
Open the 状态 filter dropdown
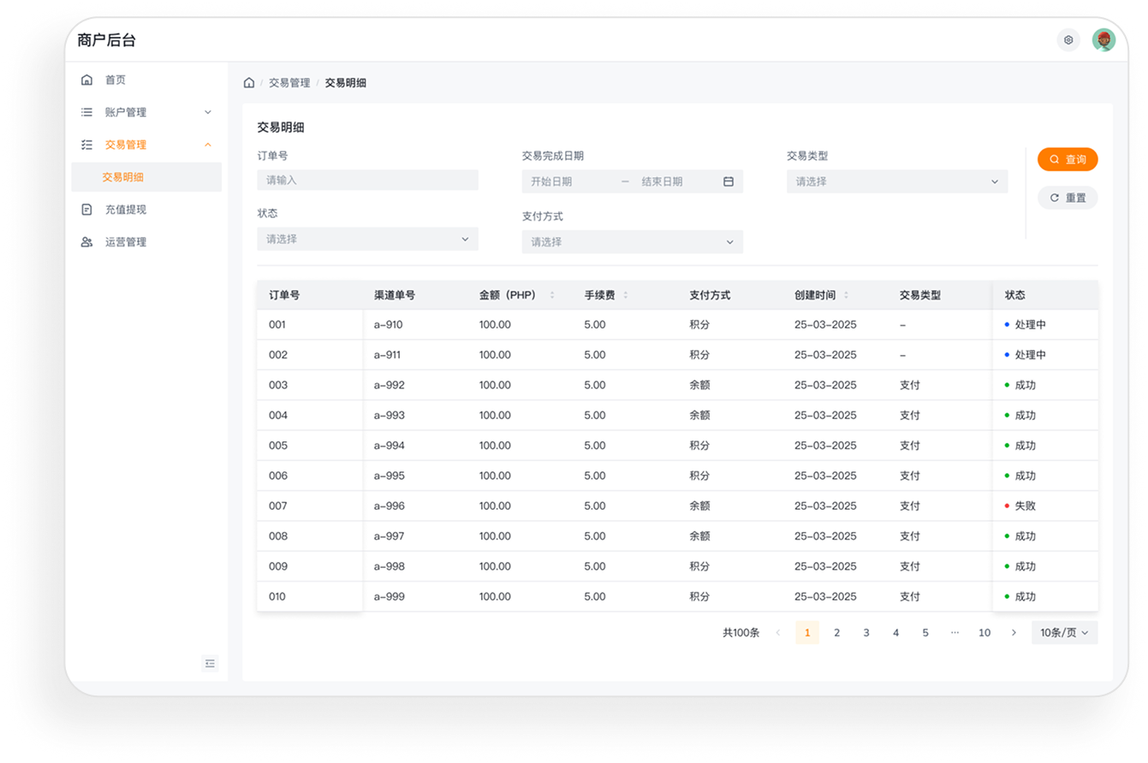coord(367,240)
